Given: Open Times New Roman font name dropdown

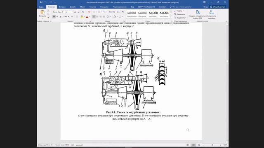Looking at the screenshot, I should tap(64, 12).
